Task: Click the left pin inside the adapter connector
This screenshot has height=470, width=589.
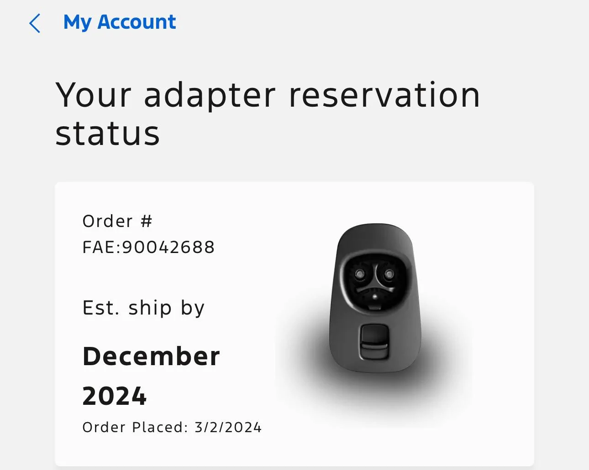Action: coord(360,274)
